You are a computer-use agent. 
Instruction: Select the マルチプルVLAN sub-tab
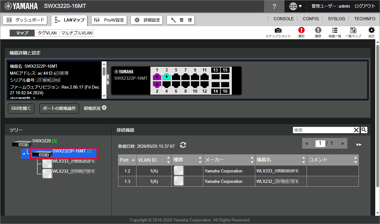click(x=77, y=33)
